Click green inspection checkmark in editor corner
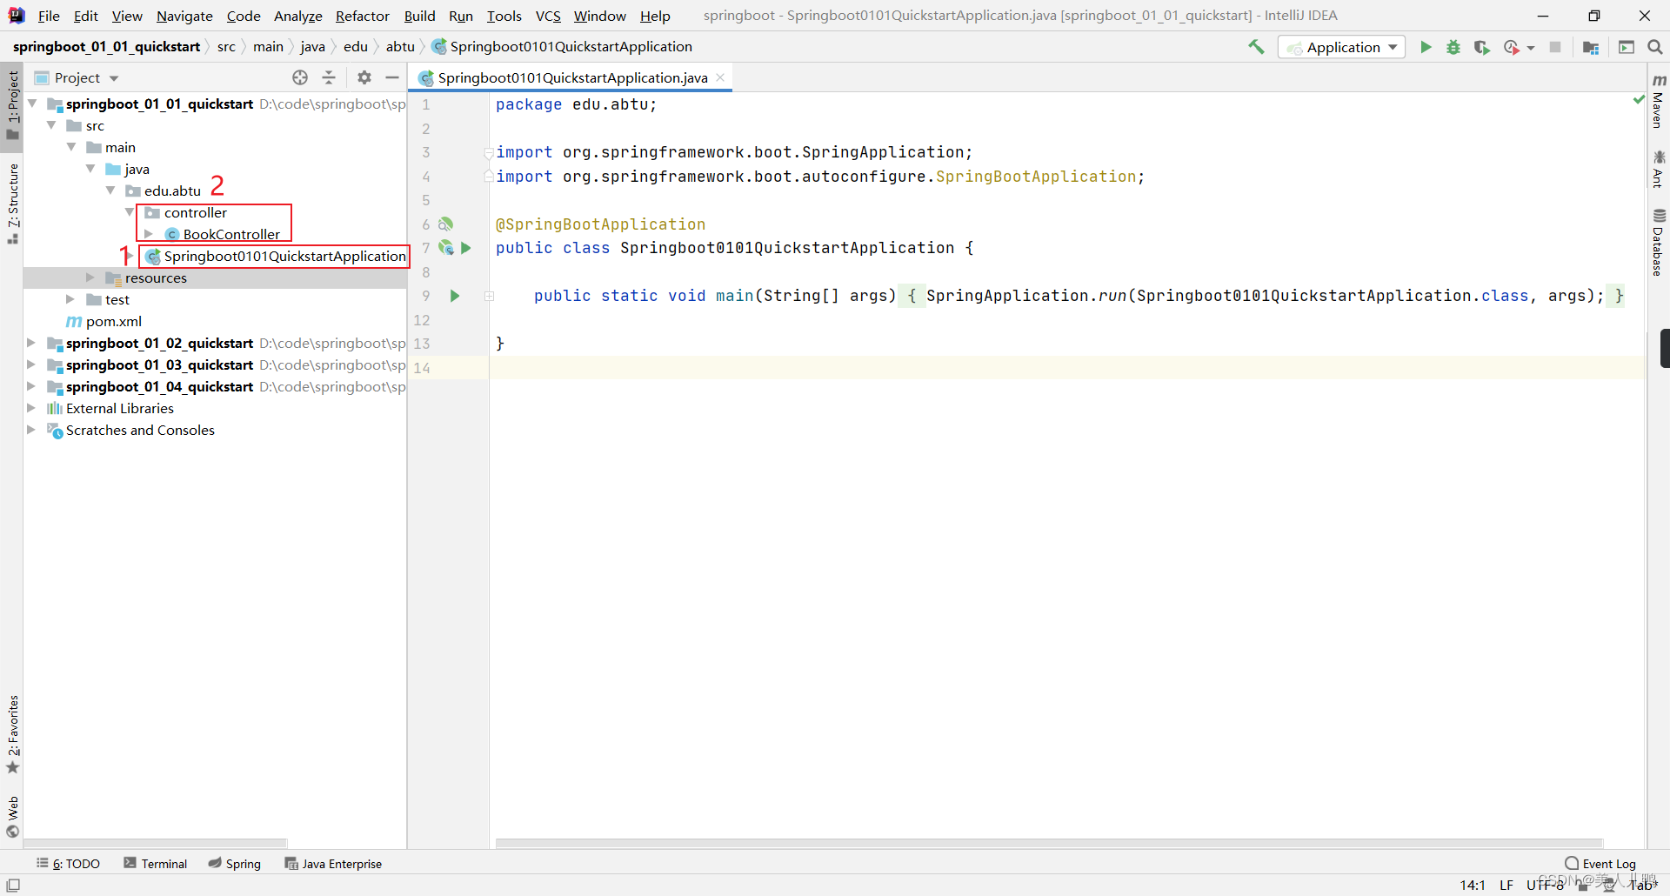 coord(1639,100)
